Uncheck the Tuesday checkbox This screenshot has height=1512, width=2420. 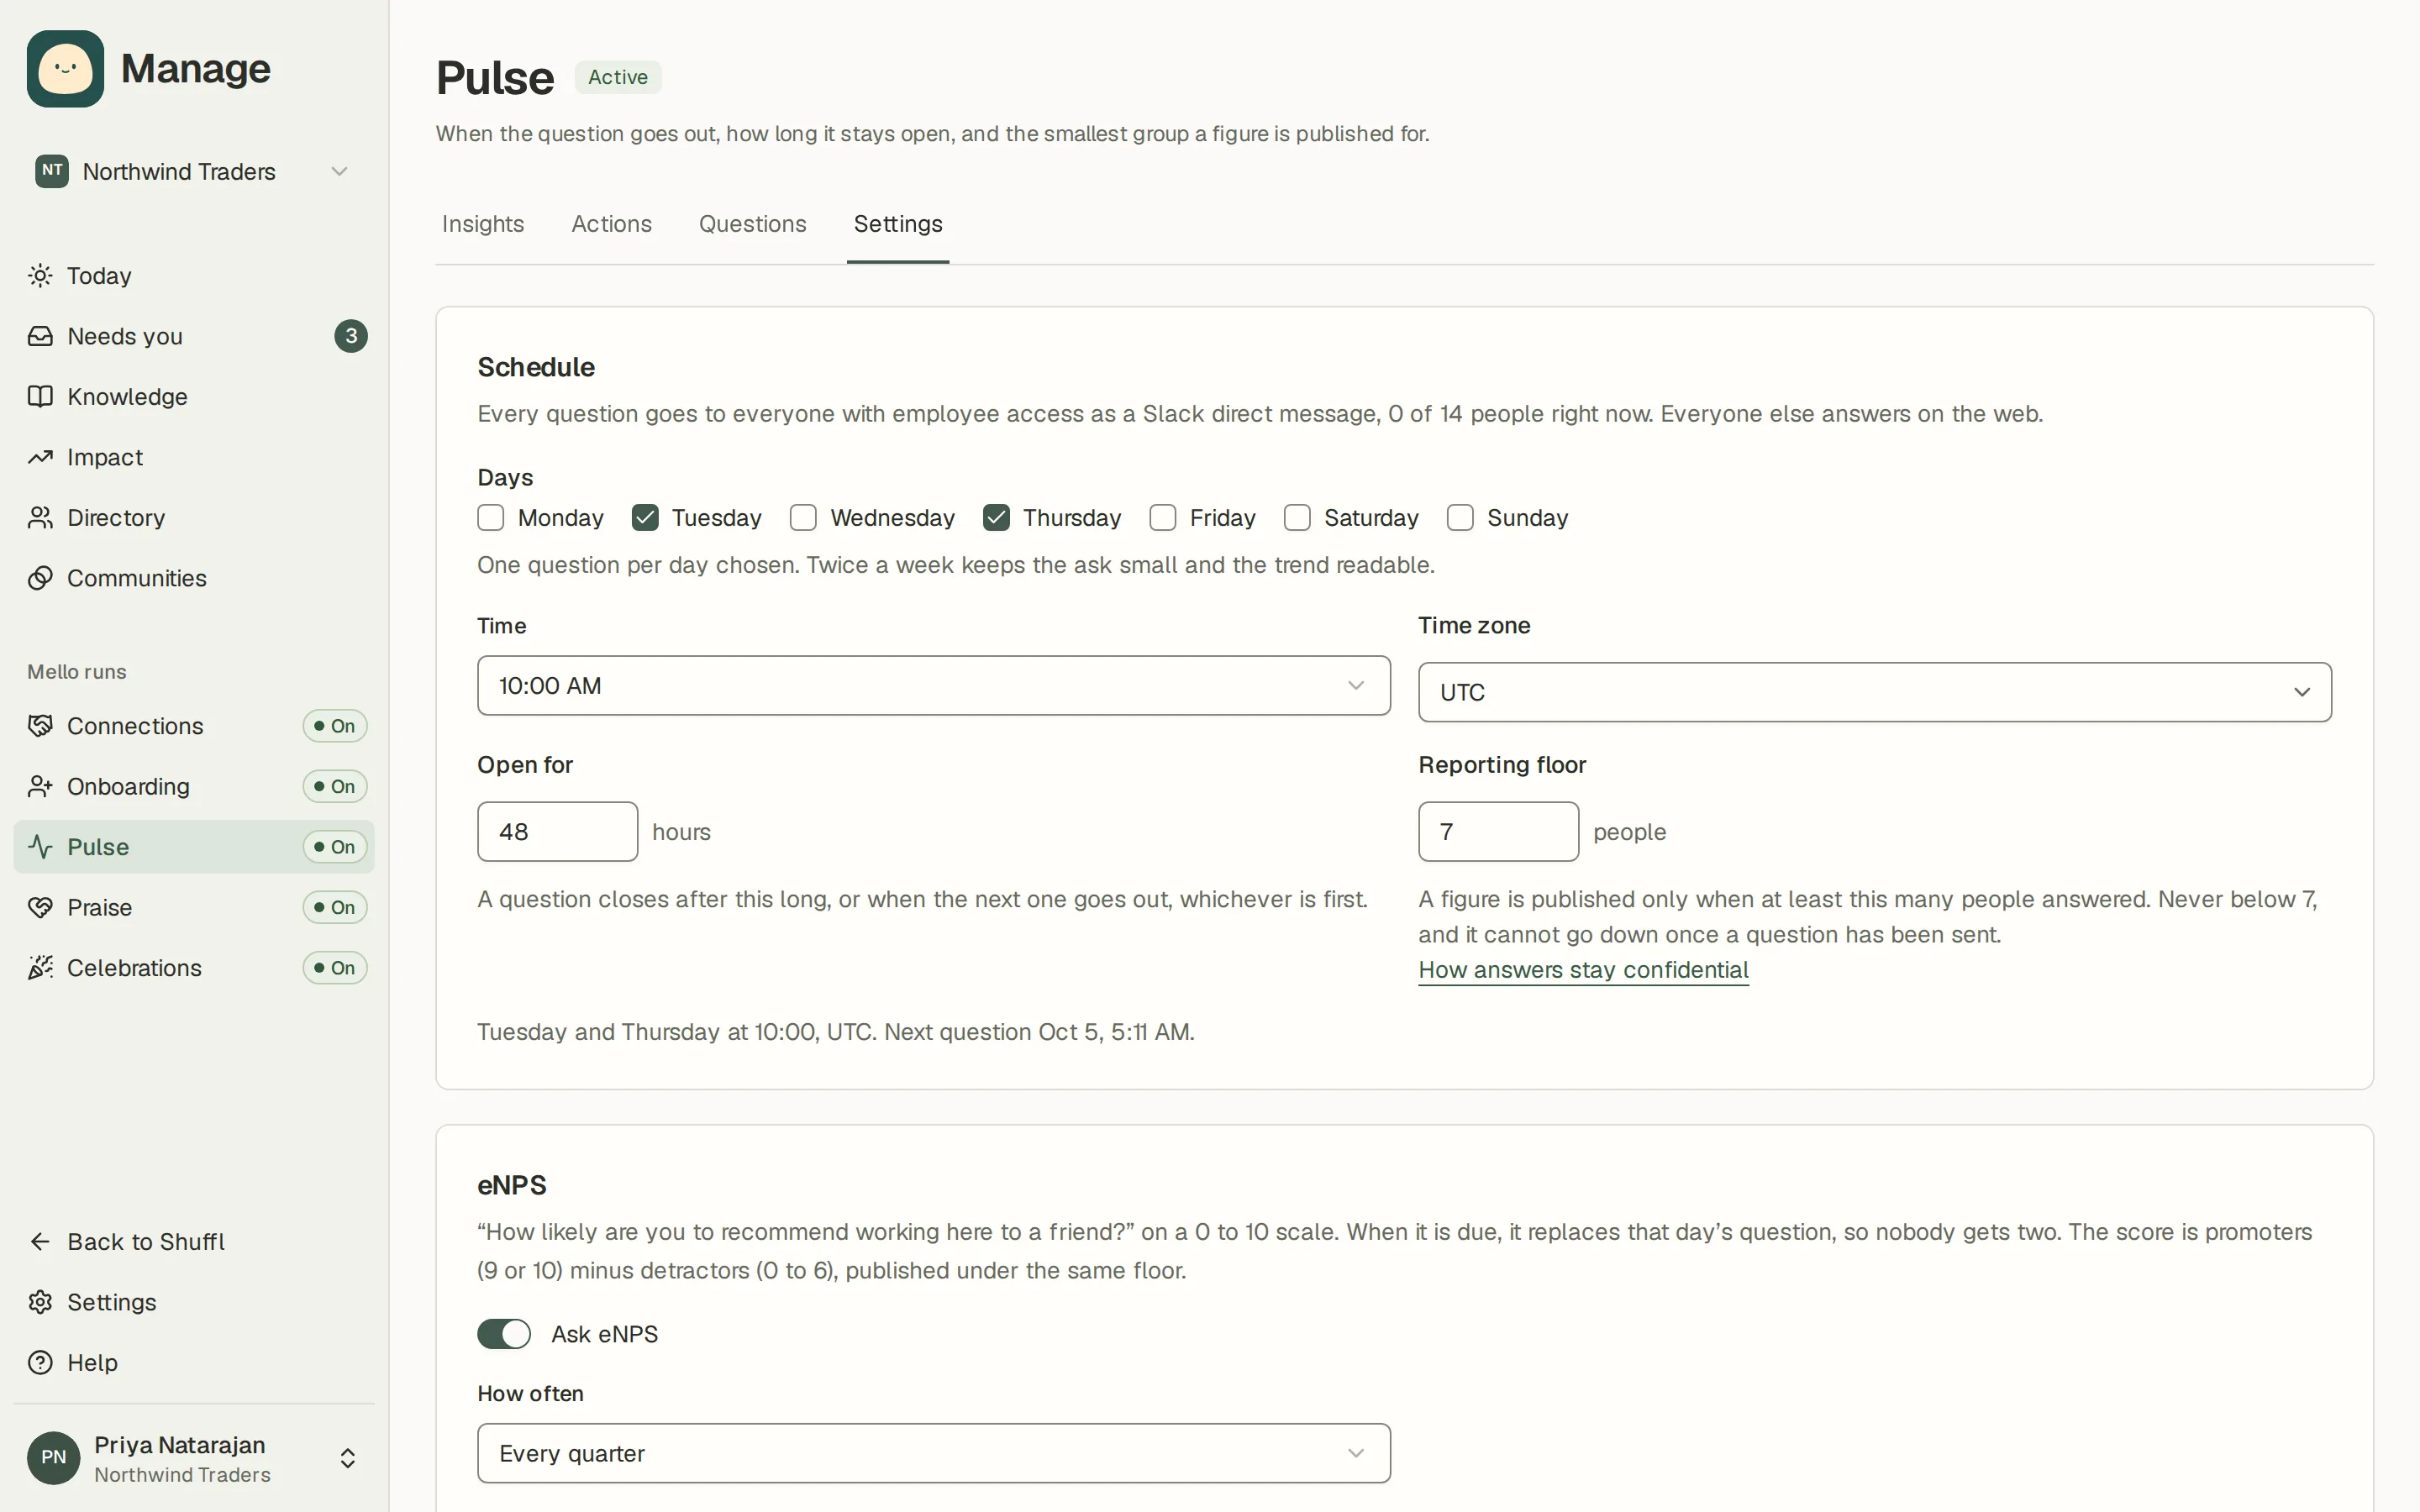tap(645, 518)
